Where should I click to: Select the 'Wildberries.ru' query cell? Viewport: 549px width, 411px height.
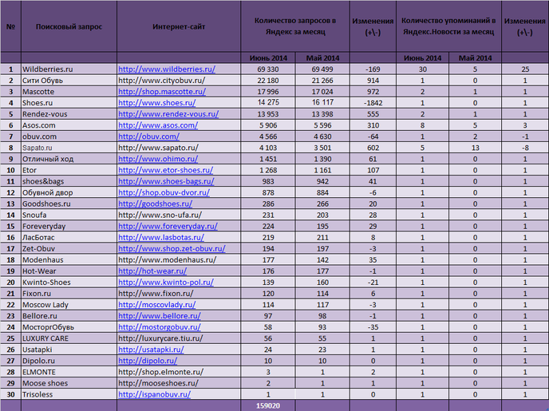click(69, 69)
